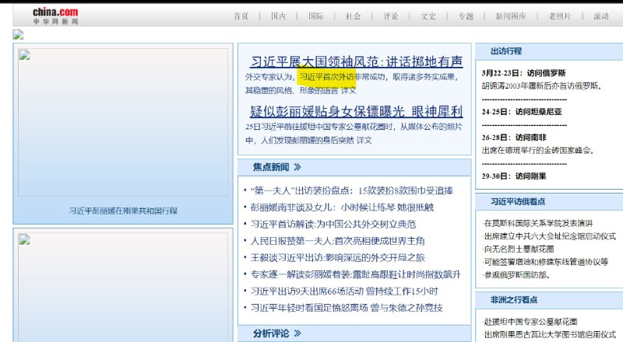Open the 分析评论 section heading
Viewport: 623px width, 342px height.
point(271,333)
